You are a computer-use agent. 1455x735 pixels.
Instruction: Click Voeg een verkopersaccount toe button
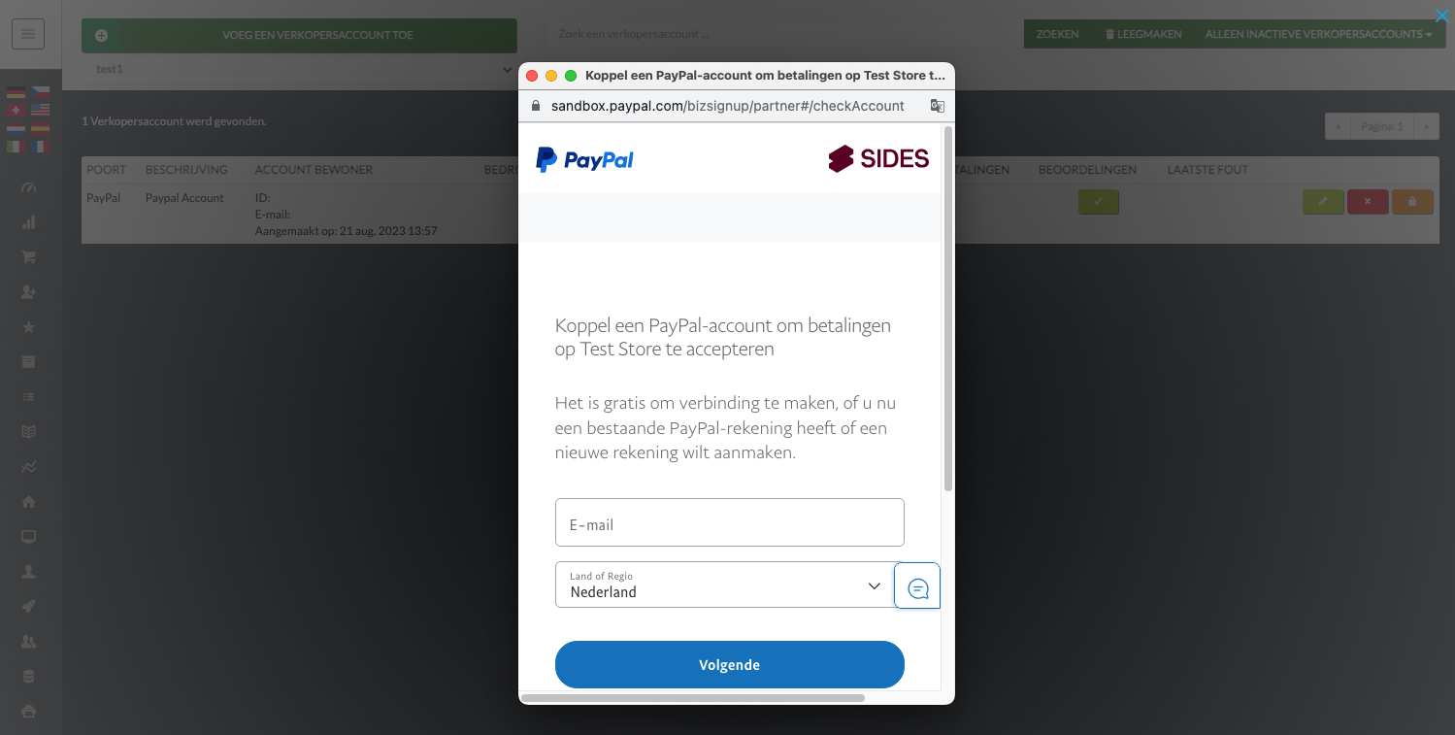299,36
